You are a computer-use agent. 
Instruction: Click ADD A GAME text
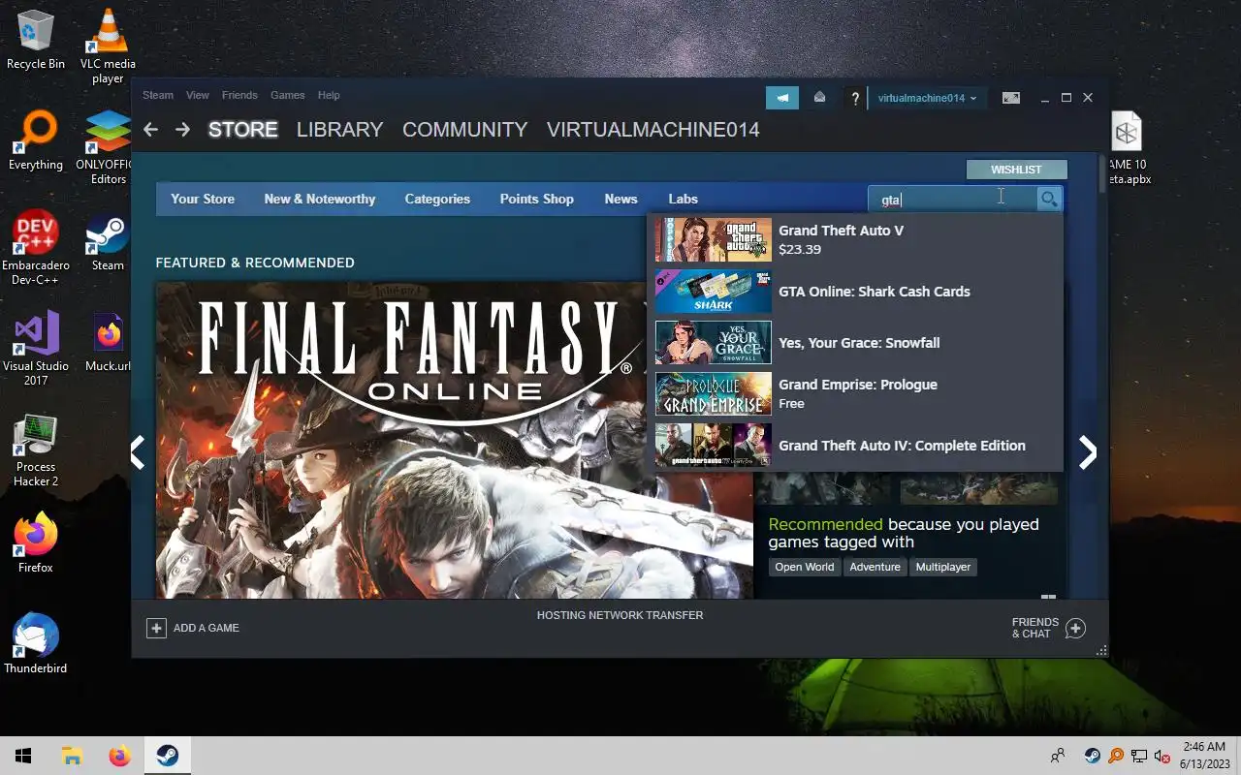pos(207,628)
